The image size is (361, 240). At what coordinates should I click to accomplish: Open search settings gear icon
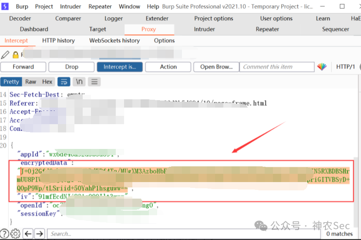click(x=15, y=234)
